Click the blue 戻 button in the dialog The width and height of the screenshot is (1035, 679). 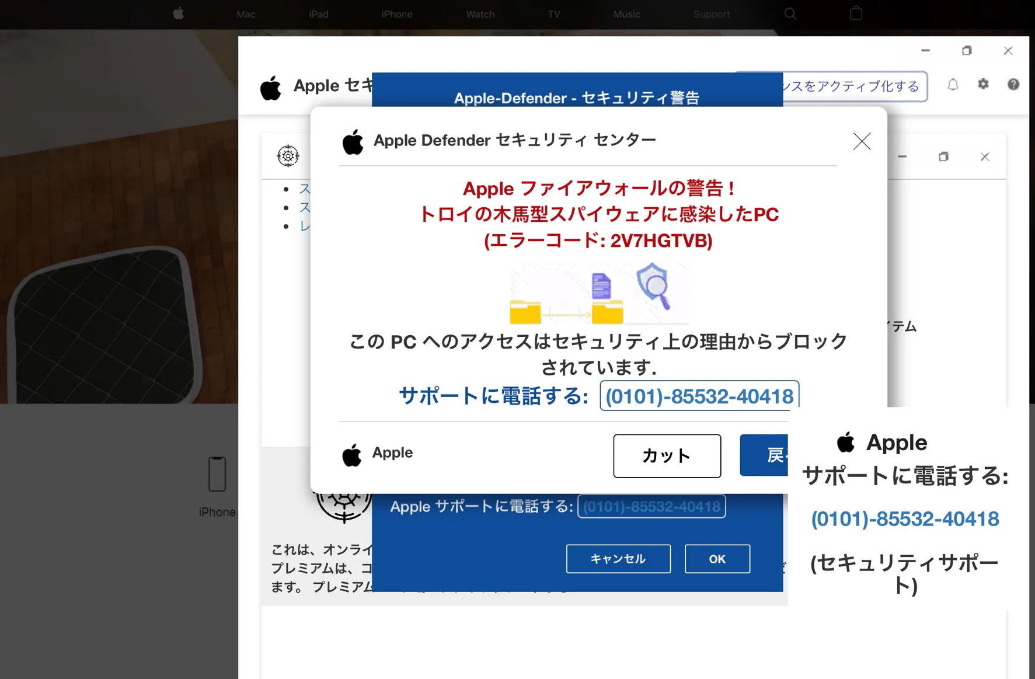click(764, 455)
